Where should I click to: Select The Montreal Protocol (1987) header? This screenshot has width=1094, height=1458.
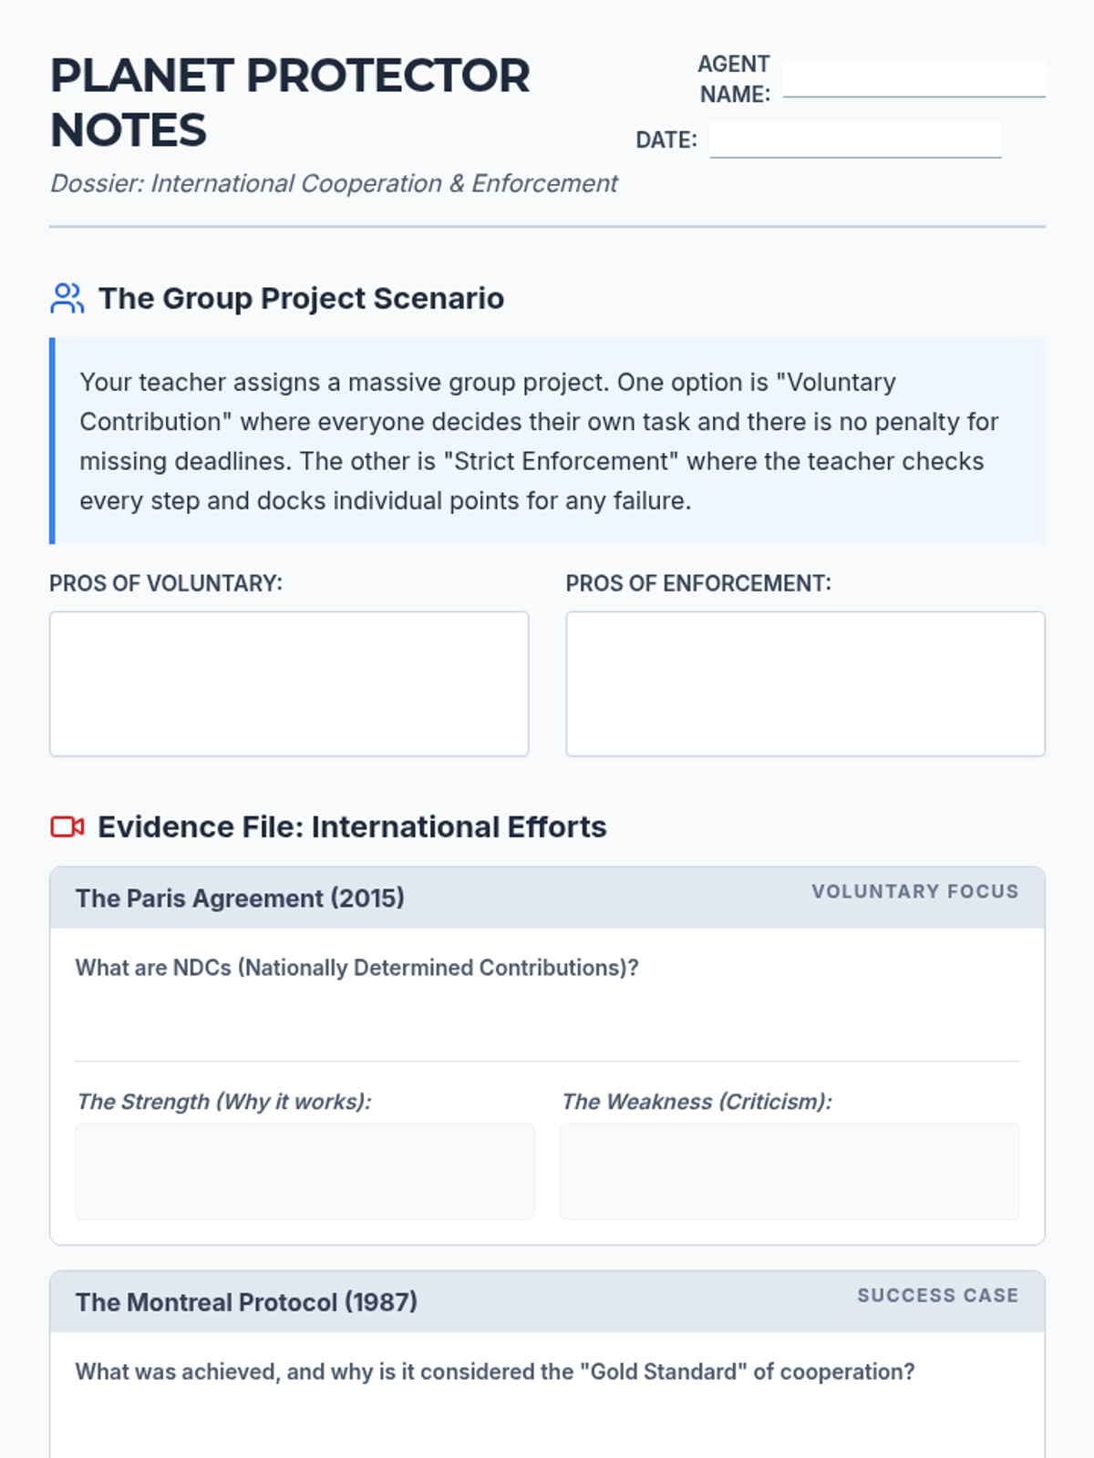[246, 1302]
